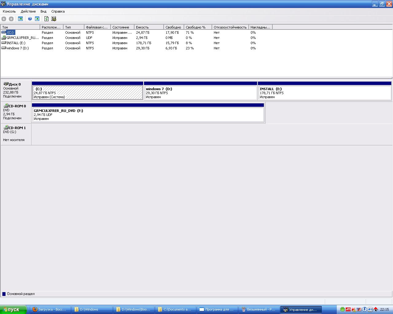Open the Действие menu
The width and height of the screenshot is (393, 314).
pyautogui.click(x=28, y=11)
